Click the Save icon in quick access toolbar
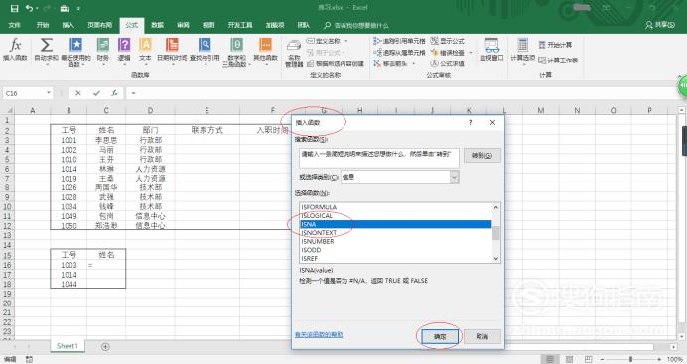The height and width of the screenshot is (364, 687). 15,8
